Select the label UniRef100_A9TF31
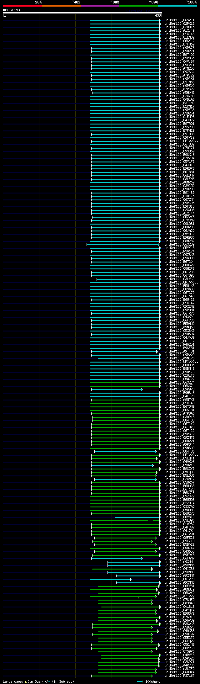The image size is (200, 684). [x=179, y=352]
